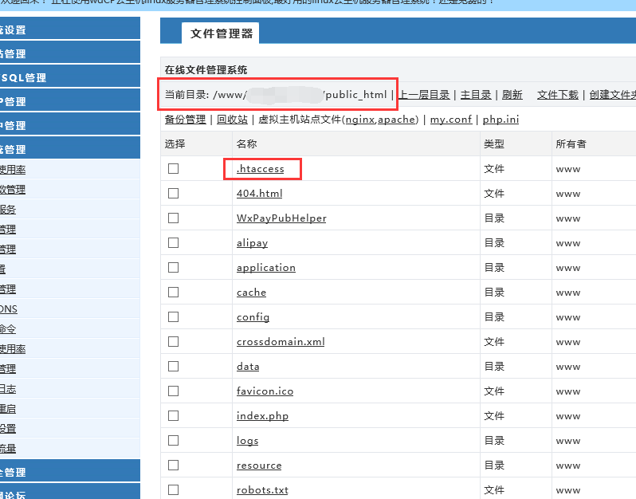Check the box for 404.html

tap(173, 193)
